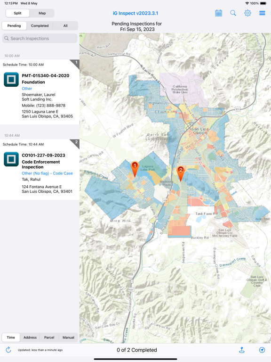Tap the magnifier search icon in header

pos(233,13)
